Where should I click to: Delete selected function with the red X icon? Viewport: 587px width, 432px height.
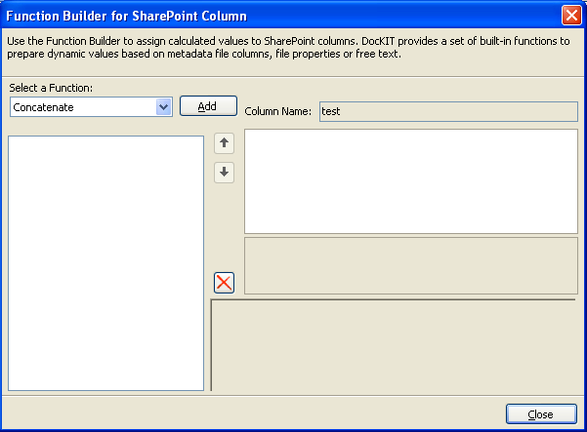point(224,283)
